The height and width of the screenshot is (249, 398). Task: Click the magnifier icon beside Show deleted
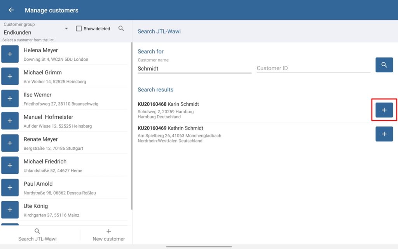point(121,28)
